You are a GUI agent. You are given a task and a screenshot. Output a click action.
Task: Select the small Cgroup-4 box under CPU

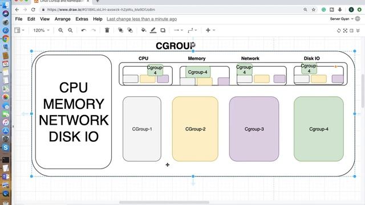(x=155, y=70)
